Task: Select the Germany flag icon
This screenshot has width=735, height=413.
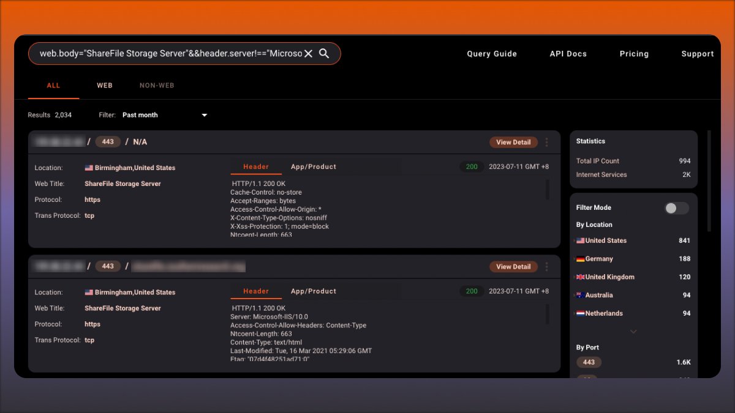Action: (580, 259)
